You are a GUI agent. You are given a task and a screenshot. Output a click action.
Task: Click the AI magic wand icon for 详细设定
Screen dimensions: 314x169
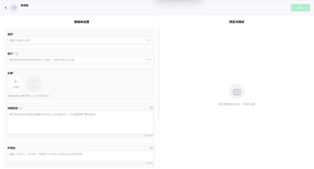151,108
